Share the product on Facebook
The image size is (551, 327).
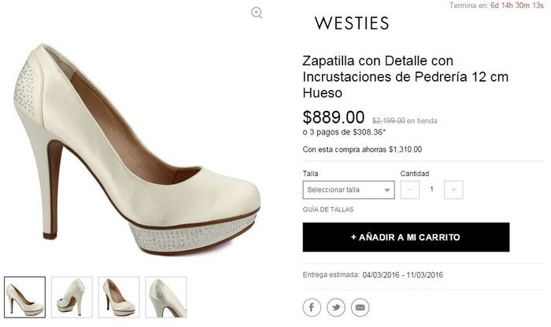click(x=312, y=307)
